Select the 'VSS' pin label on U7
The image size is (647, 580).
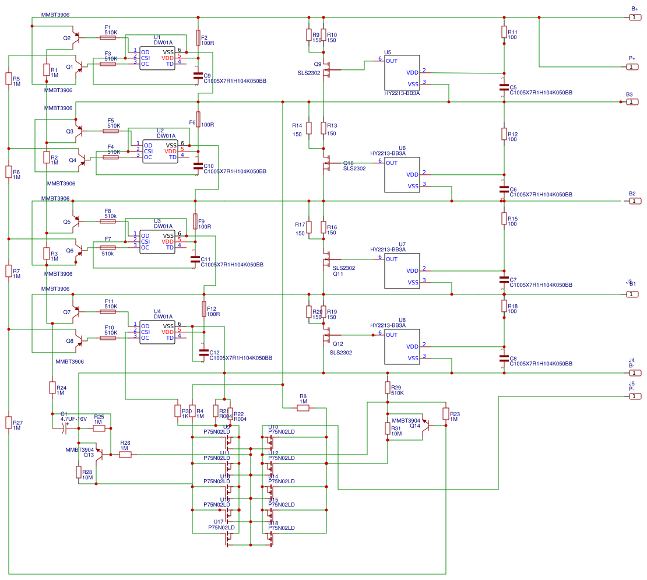[x=413, y=283]
